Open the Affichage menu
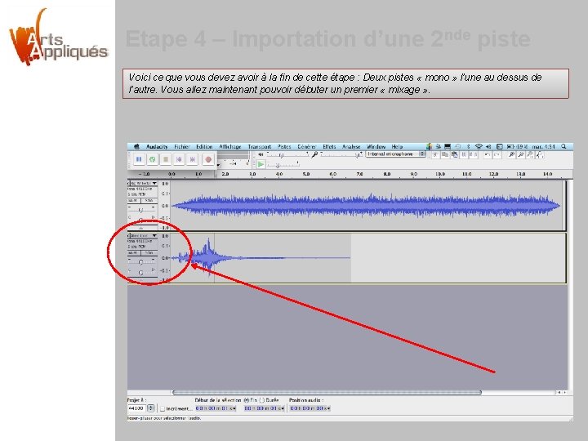The height and width of the screenshot is (441, 588). (229, 147)
